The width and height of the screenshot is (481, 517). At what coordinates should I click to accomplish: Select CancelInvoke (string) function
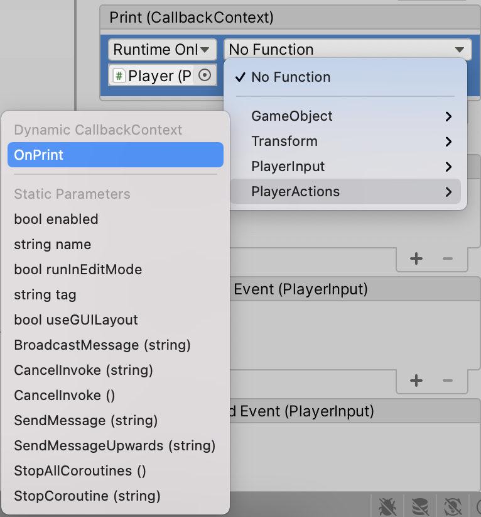point(116,370)
